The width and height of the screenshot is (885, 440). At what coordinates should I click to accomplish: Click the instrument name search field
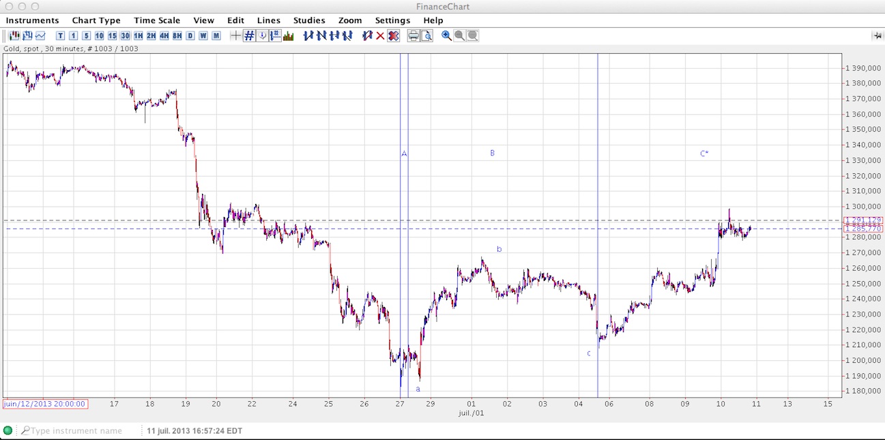tap(76, 430)
